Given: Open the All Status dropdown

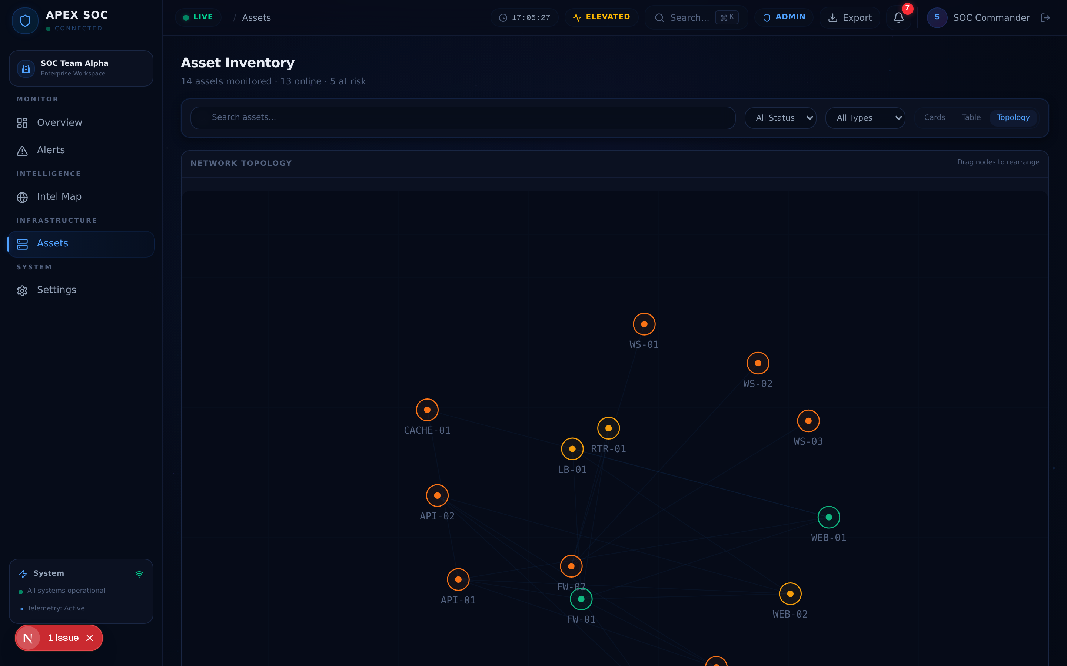Looking at the screenshot, I should [x=780, y=118].
